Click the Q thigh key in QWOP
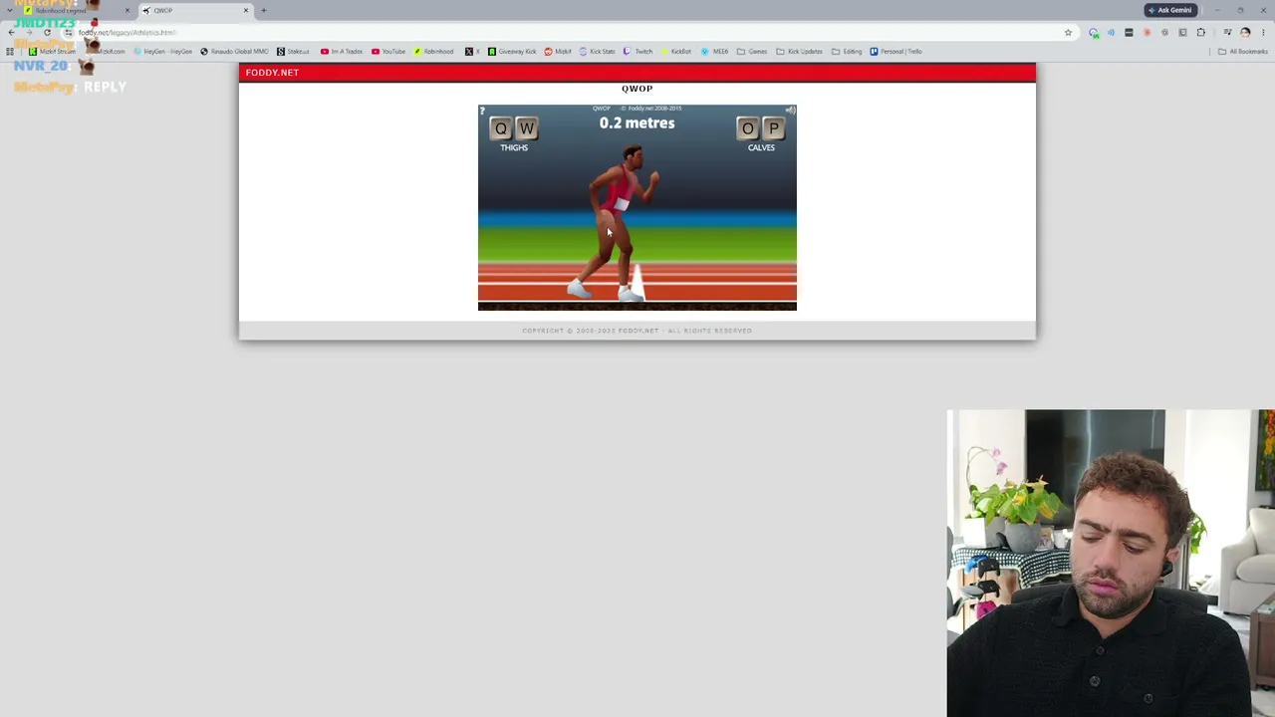The image size is (1275, 717). click(x=501, y=128)
